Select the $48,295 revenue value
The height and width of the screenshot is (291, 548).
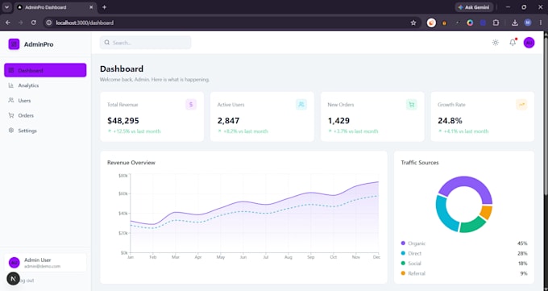click(x=123, y=121)
